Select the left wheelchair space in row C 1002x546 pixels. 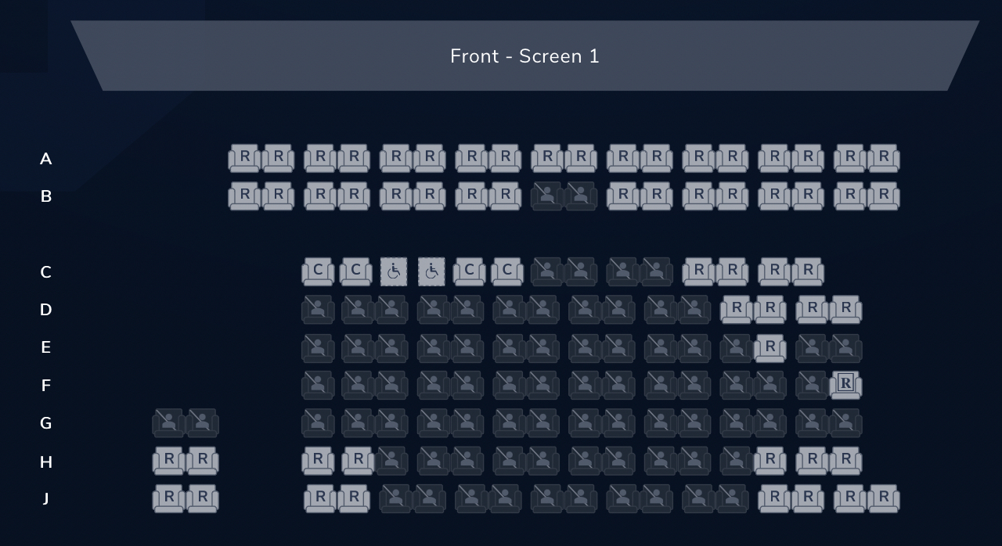point(394,271)
